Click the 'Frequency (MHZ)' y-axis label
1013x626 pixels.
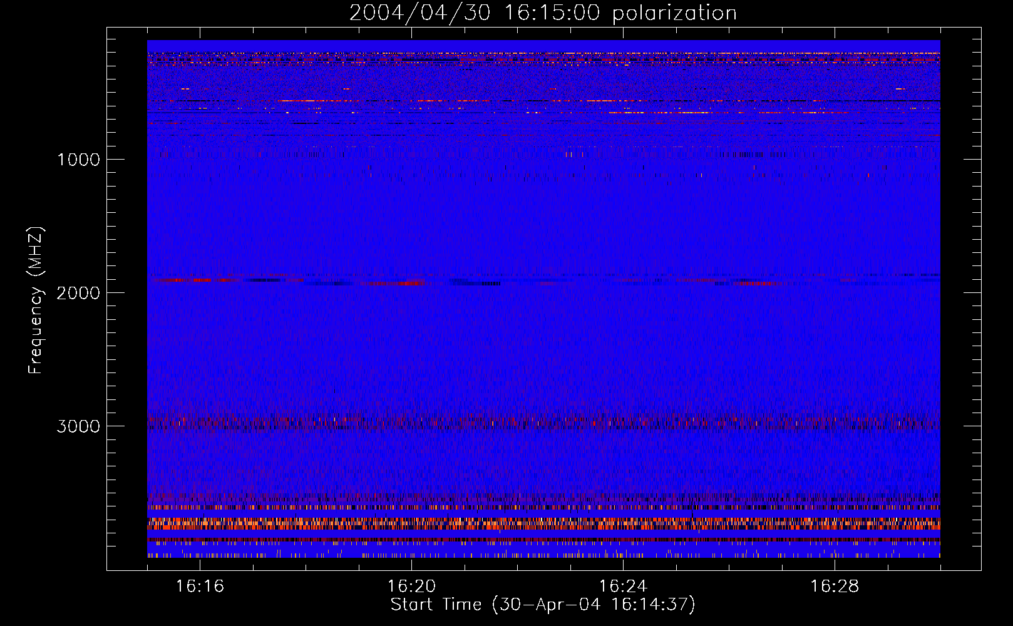click(36, 300)
